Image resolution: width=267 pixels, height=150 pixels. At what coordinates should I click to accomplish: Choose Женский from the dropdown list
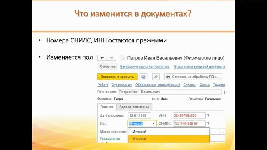[x=169, y=139]
